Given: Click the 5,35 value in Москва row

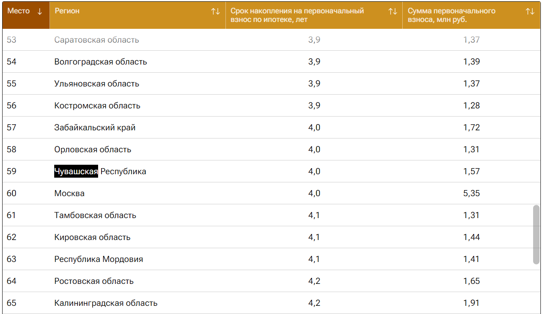Looking at the screenshot, I should point(472,194).
